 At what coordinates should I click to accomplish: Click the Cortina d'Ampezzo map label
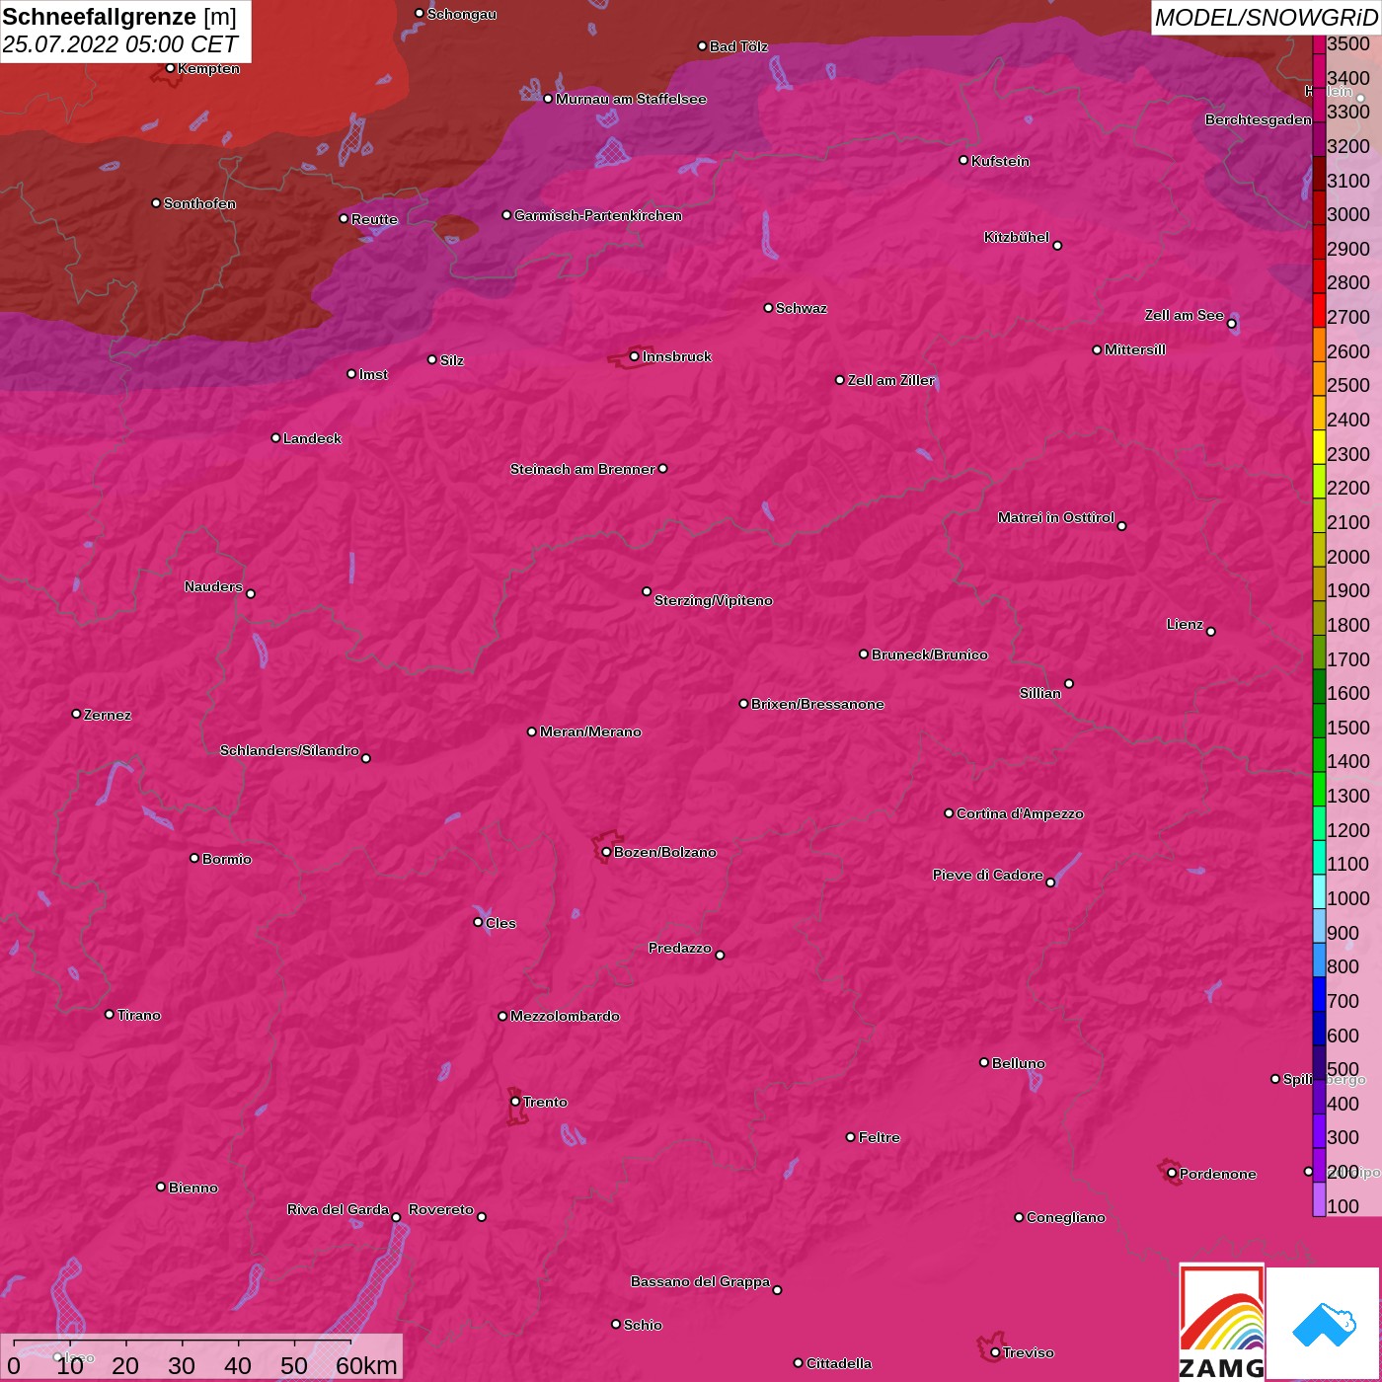point(1020,813)
